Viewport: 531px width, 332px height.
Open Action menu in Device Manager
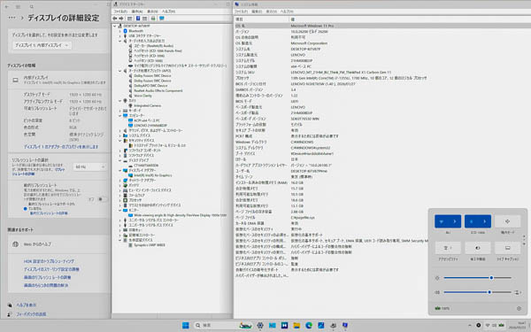click(137, 12)
